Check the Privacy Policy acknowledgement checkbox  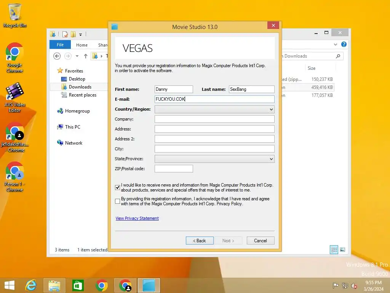click(118, 201)
